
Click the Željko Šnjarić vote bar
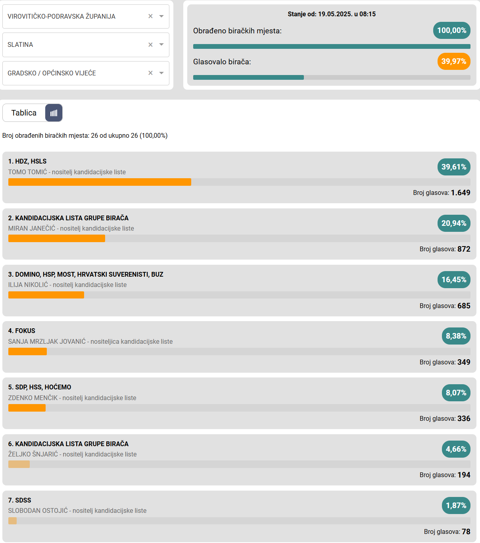click(x=19, y=464)
